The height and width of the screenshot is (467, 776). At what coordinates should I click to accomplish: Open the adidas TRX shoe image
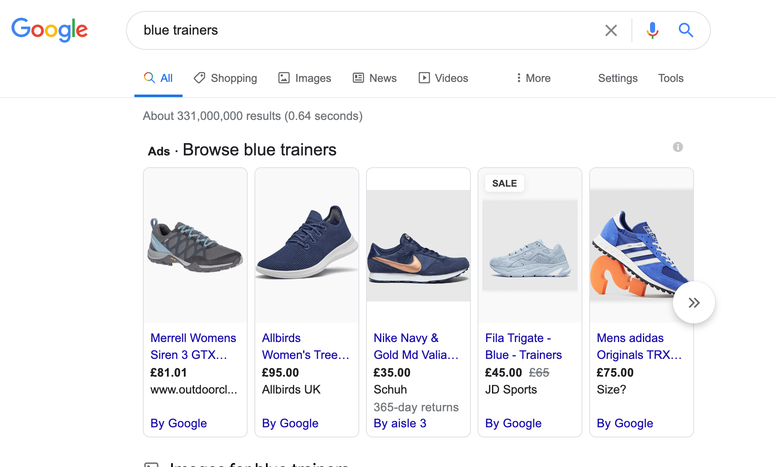click(642, 245)
